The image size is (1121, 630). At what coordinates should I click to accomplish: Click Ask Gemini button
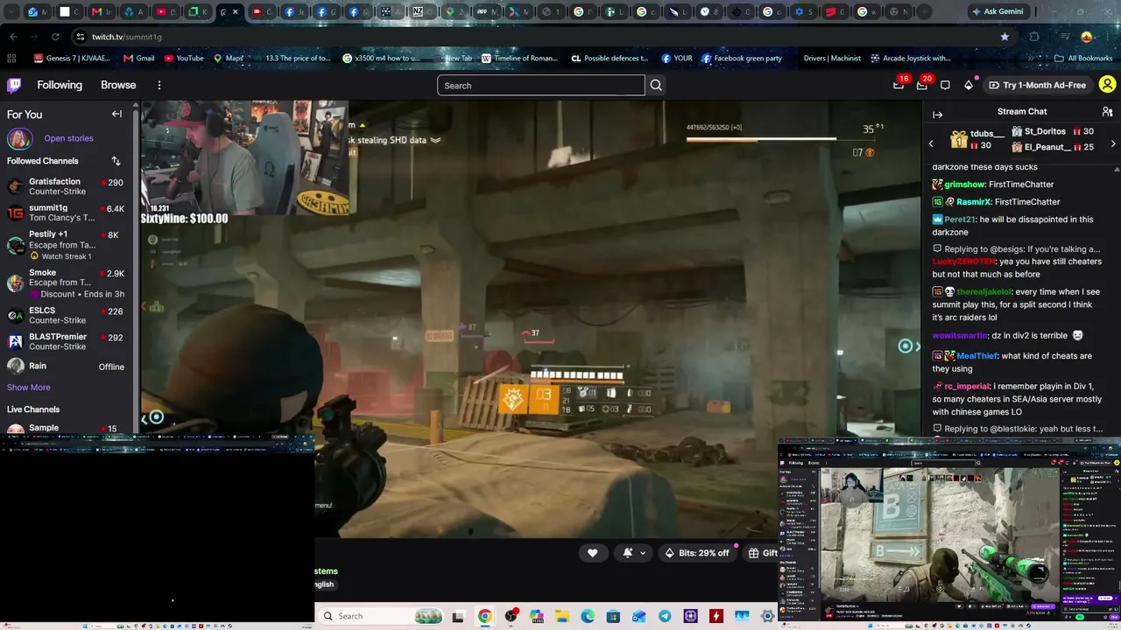998,11
